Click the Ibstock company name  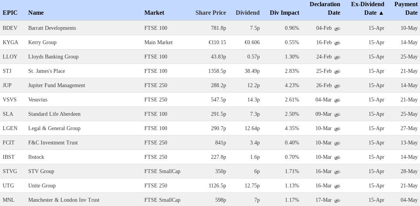point(36,157)
